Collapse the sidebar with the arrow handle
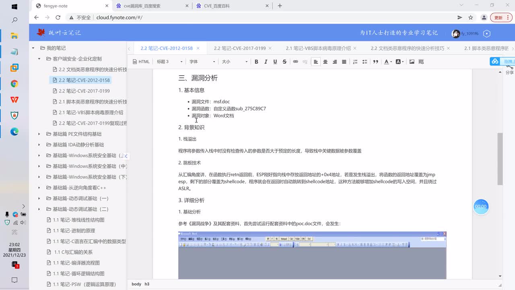The width and height of the screenshot is (515, 290). click(125, 156)
